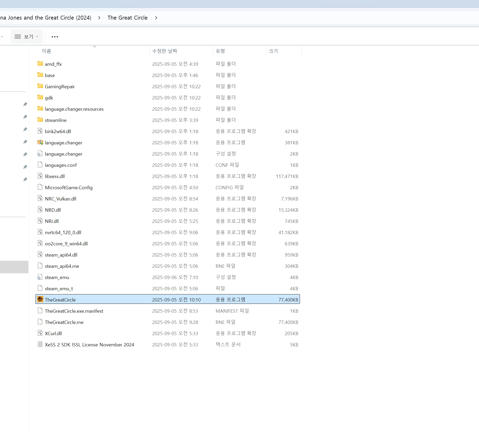Sort by 유형 column header
The height and width of the screenshot is (432, 479).
point(220,51)
